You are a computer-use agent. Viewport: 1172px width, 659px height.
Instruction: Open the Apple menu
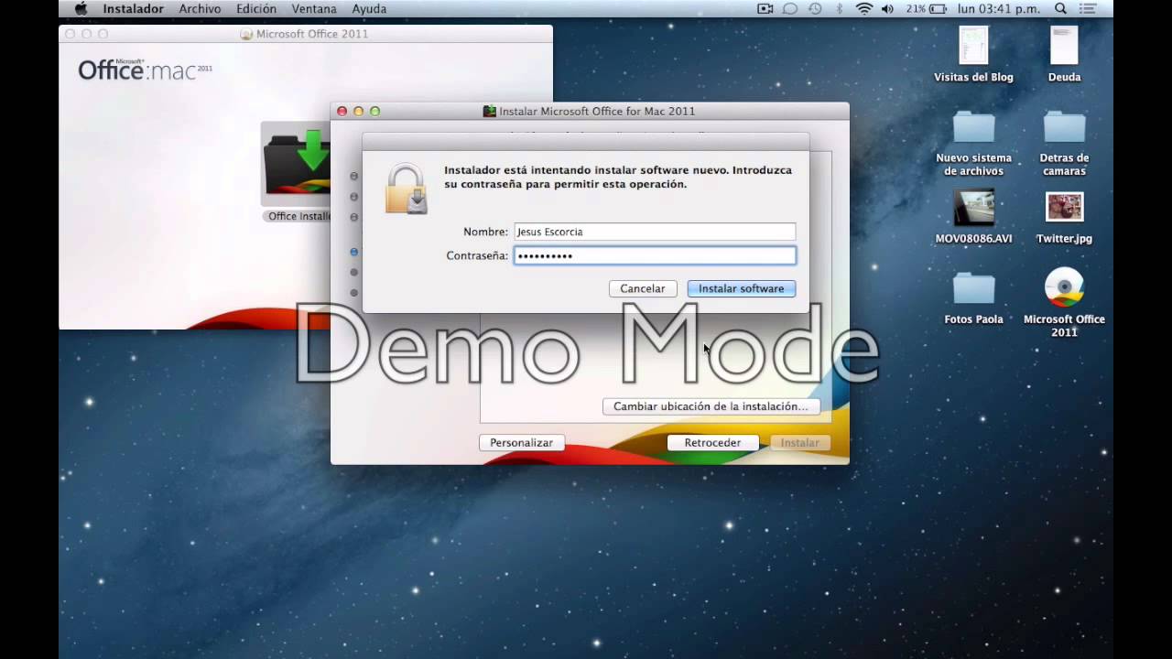coord(81,8)
